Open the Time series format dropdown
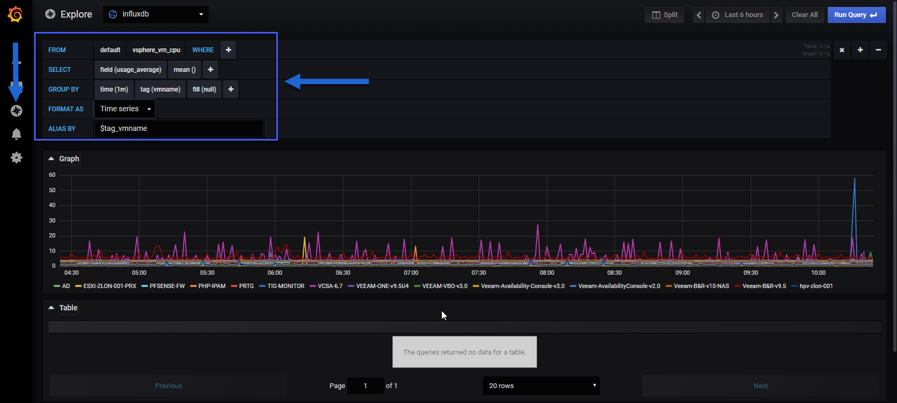897x403 pixels. point(125,109)
